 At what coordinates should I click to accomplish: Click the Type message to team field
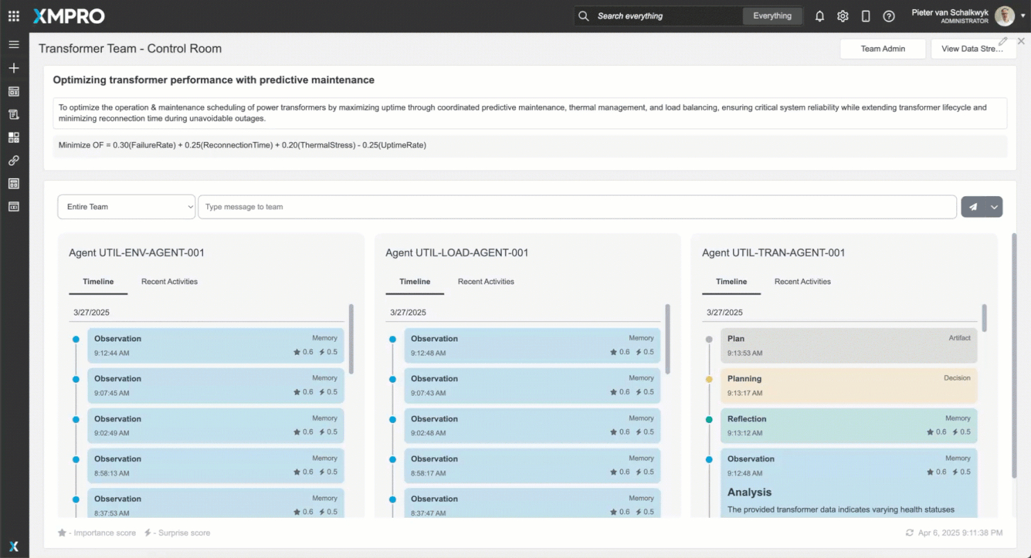pyautogui.click(x=576, y=207)
